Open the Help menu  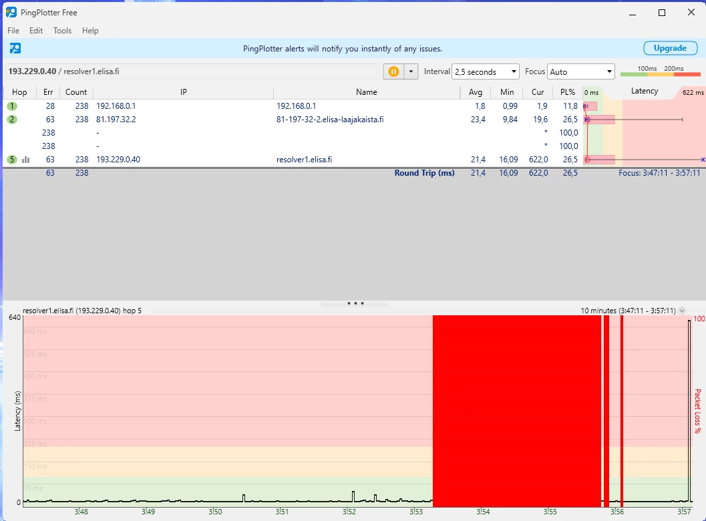point(90,31)
